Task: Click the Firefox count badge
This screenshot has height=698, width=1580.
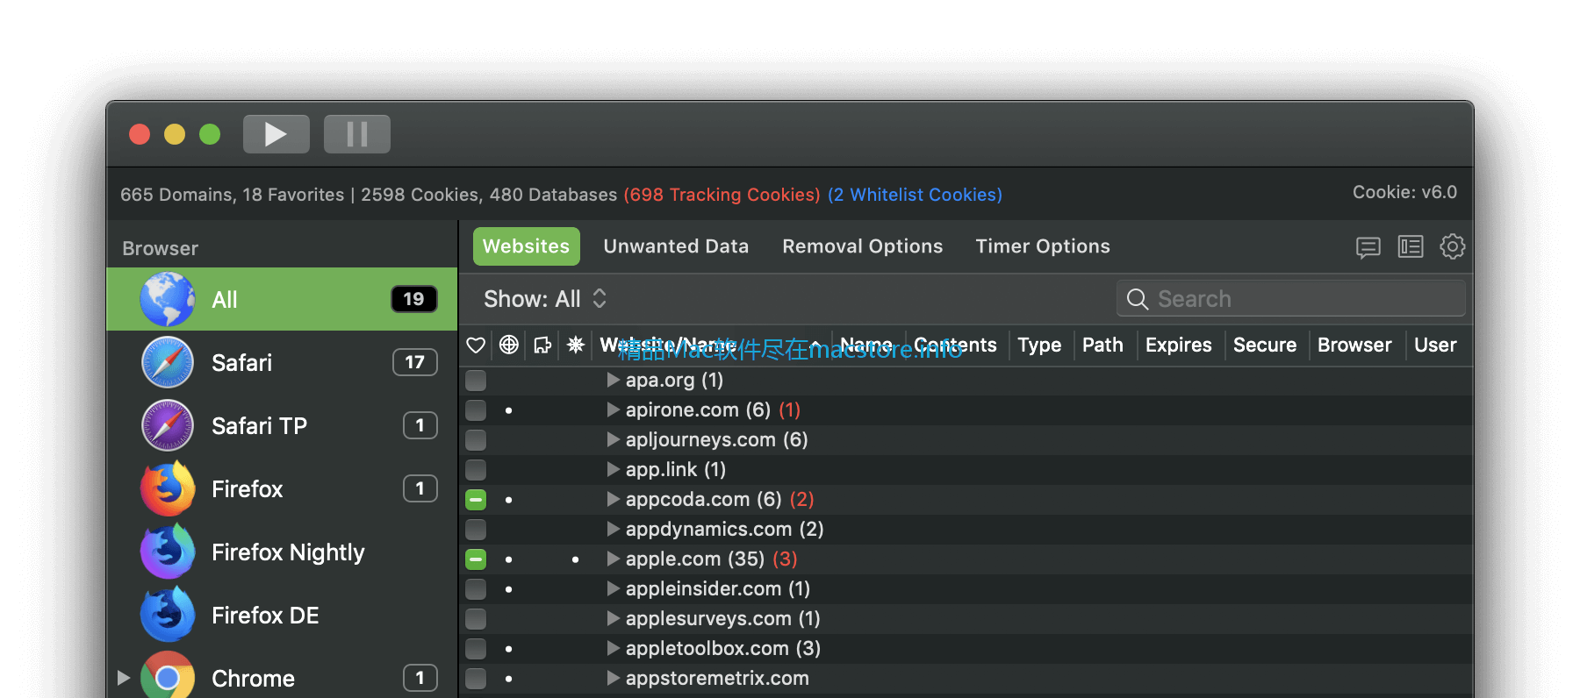Action: (x=420, y=488)
